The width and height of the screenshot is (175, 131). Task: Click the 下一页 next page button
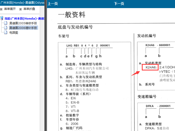(x=119, y=4)
